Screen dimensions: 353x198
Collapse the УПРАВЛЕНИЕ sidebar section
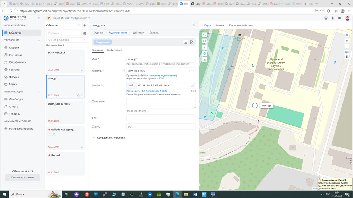pyautogui.click(x=39, y=40)
